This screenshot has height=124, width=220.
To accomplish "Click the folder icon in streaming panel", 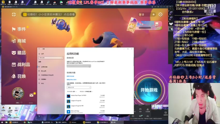I will [x=140, y=110].
